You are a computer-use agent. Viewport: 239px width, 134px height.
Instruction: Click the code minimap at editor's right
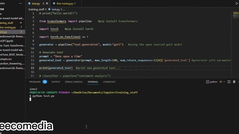(x=236, y=15)
